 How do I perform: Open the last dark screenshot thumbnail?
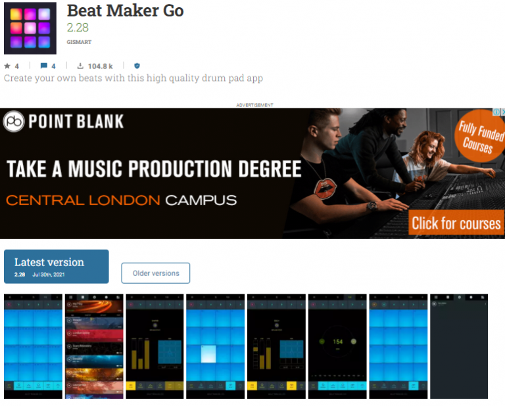click(459, 346)
